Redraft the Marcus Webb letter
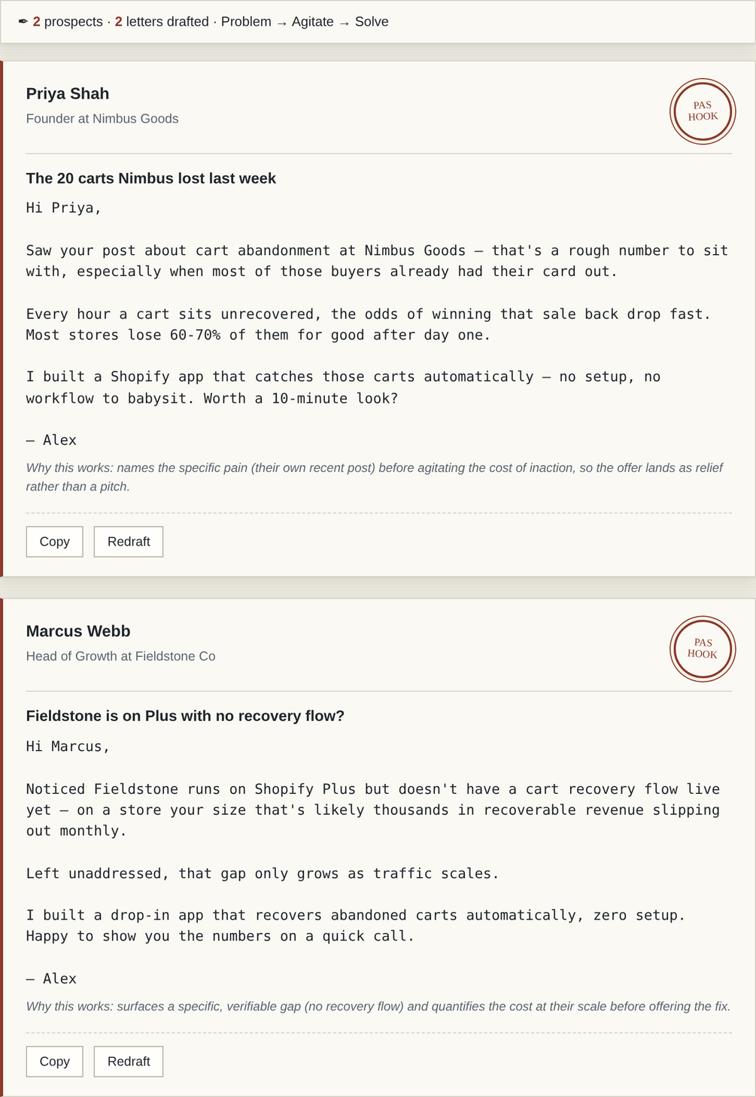The width and height of the screenshot is (756, 1097). pyautogui.click(x=129, y=1062)
